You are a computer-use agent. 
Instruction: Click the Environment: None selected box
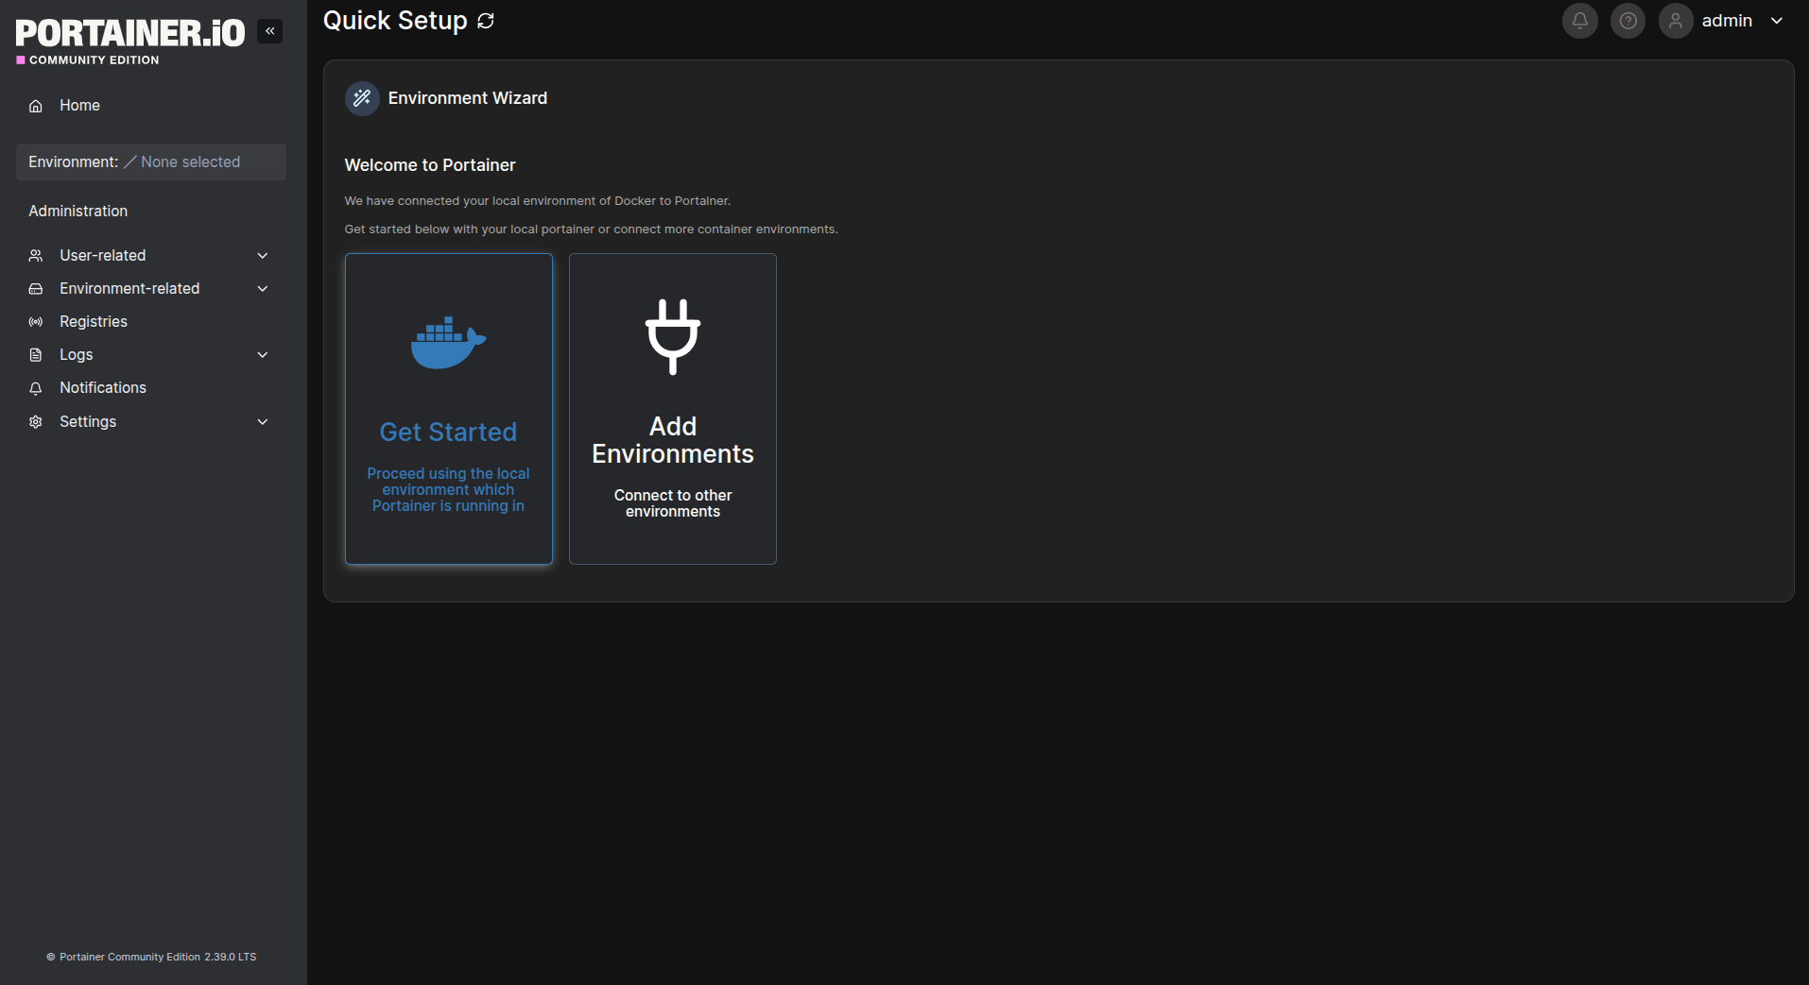151,162
